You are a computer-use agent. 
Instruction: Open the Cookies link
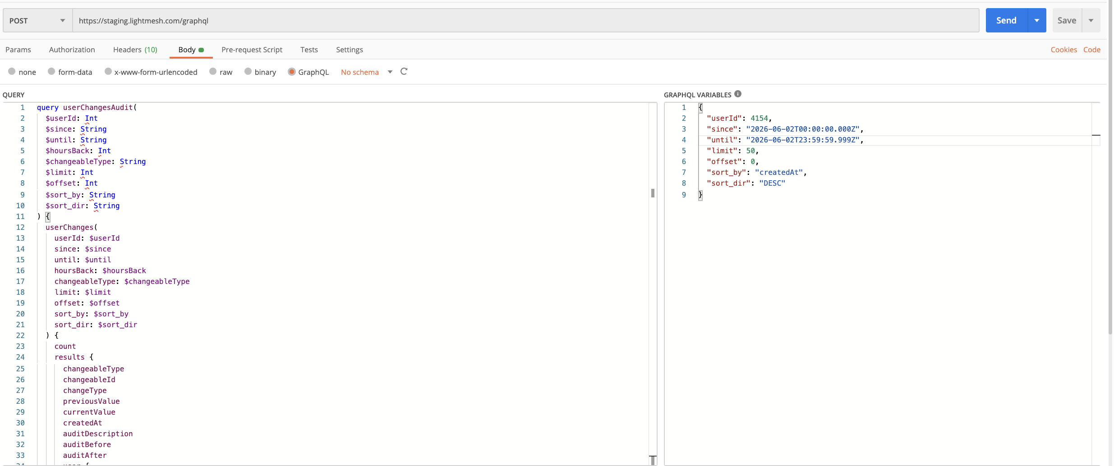point(1063,50)
